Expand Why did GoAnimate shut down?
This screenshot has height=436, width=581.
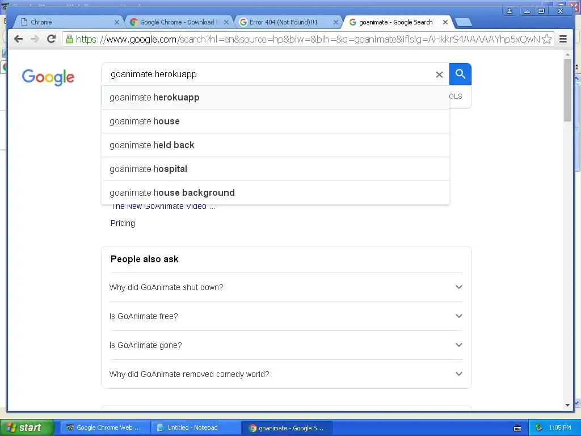(286, 287)
